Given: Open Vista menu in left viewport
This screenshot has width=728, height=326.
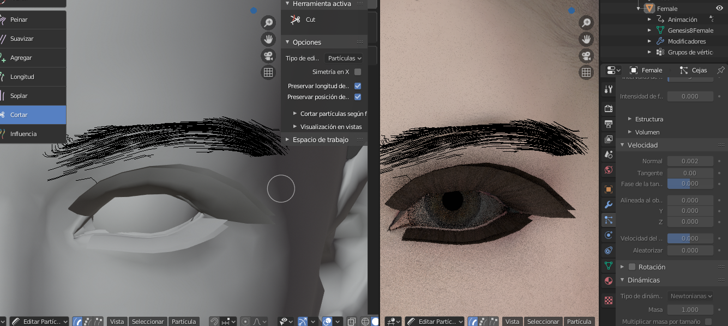Looking at the screenshot, I should click(117, 322).
